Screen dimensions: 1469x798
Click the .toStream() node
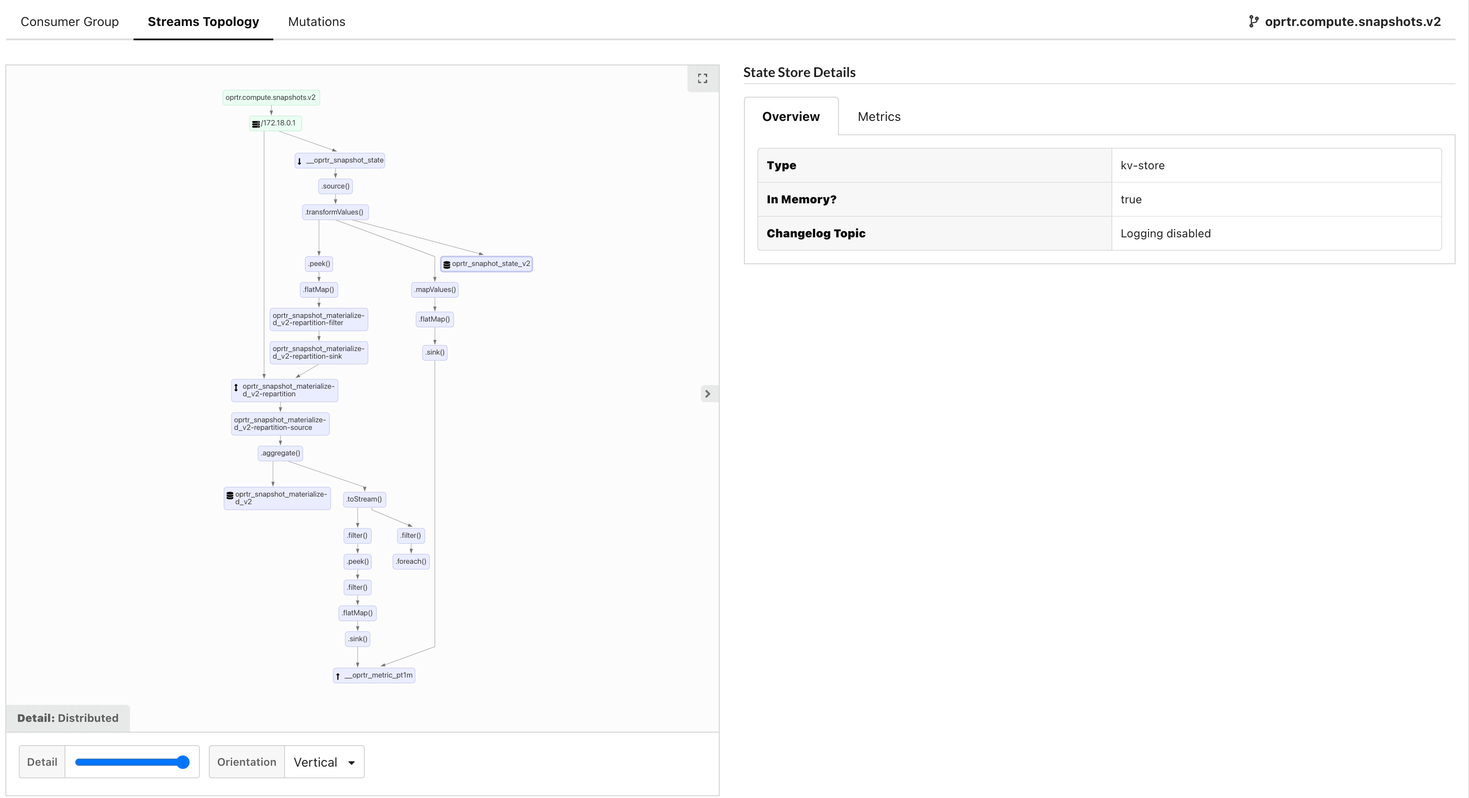pos(364,499)
